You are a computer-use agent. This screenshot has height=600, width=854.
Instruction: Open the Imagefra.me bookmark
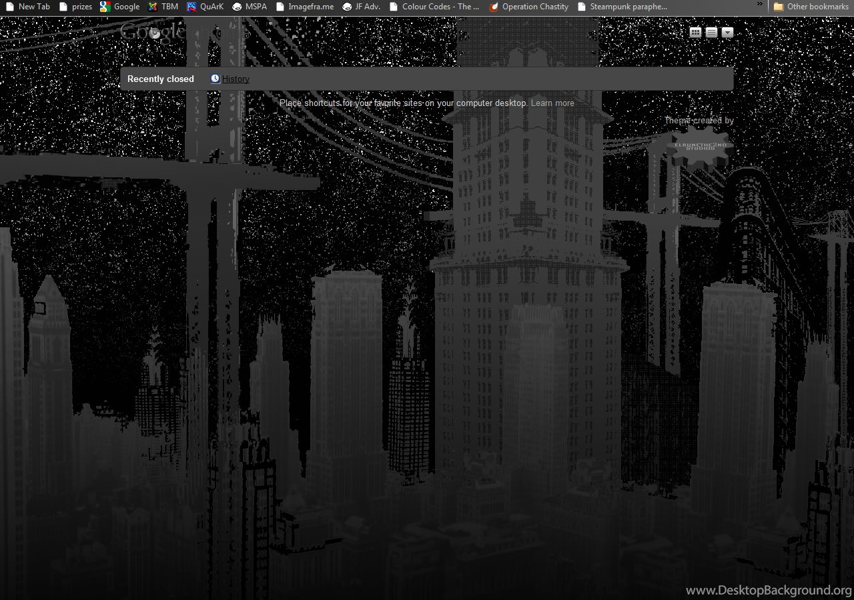coord(304,7)
